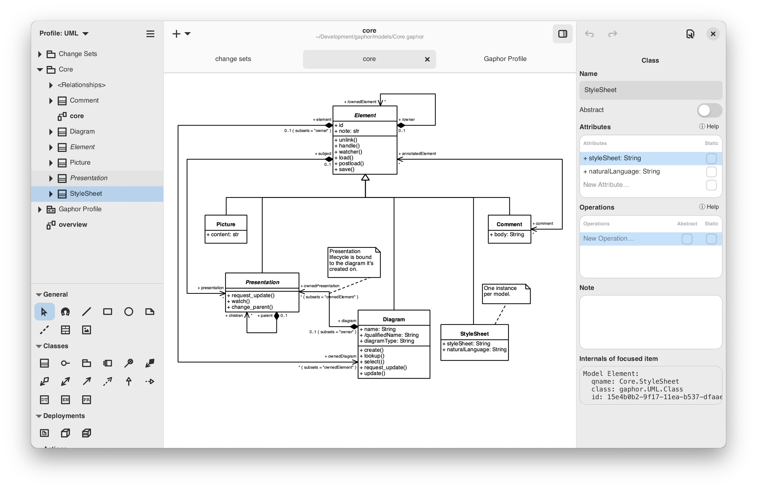
Task: Select the Artifact tool under Deployments
Action: coord(44,432)
